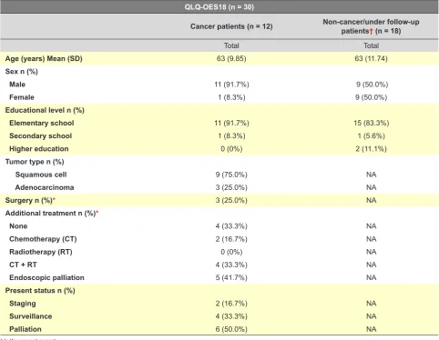Click the "Tumor type n (%)" row label
The image size is (439, 340).
point(35,162)
